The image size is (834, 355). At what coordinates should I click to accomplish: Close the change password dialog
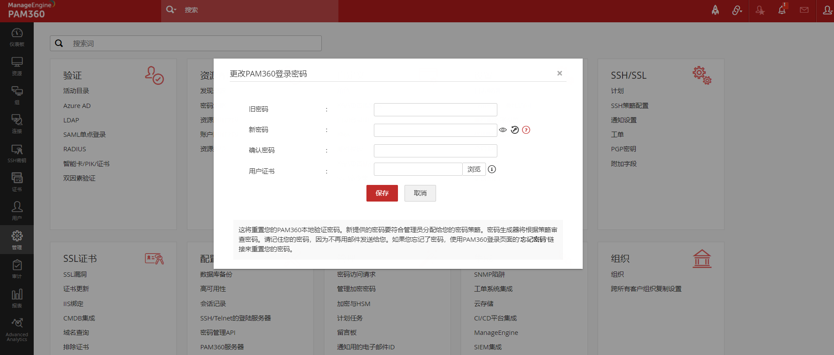[x=560, y=73]
